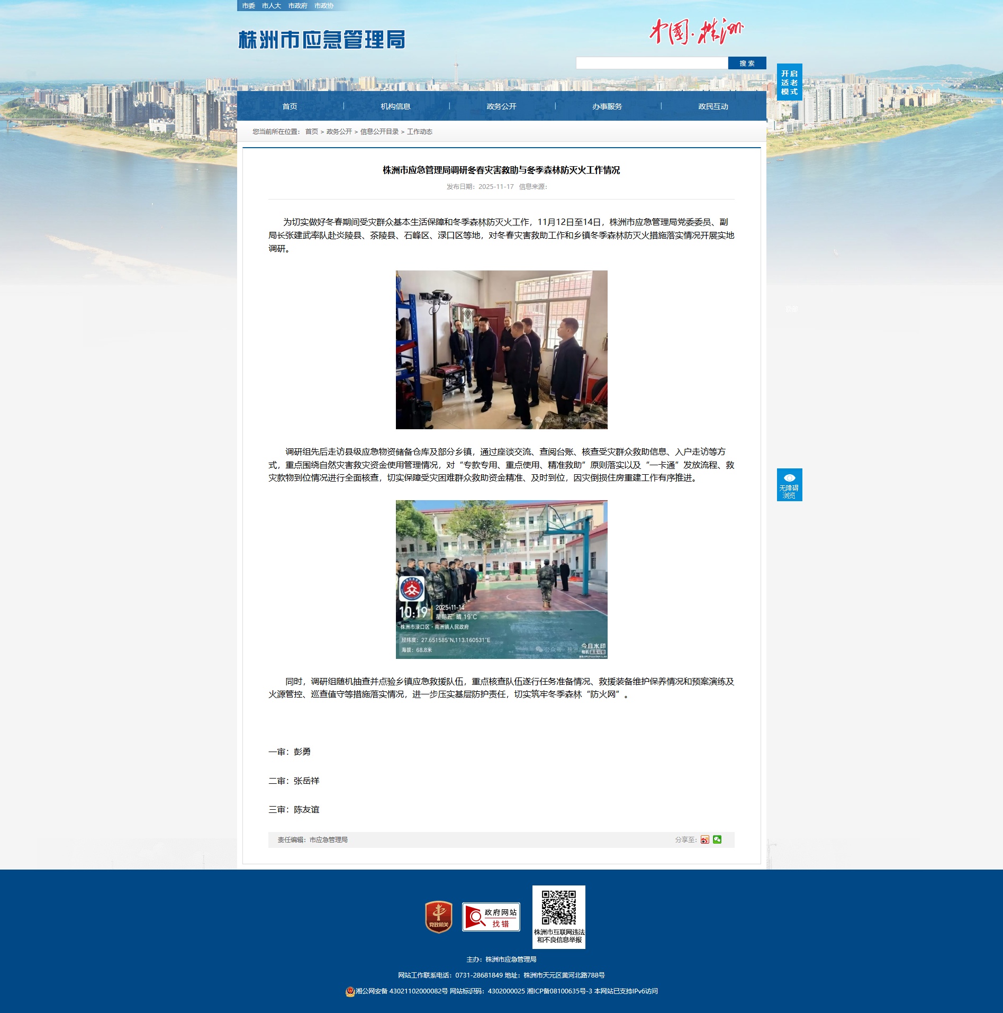Screen dimensions: 1003x1013
Task: Click into the site search field
Action: click(x=652, y=64)
